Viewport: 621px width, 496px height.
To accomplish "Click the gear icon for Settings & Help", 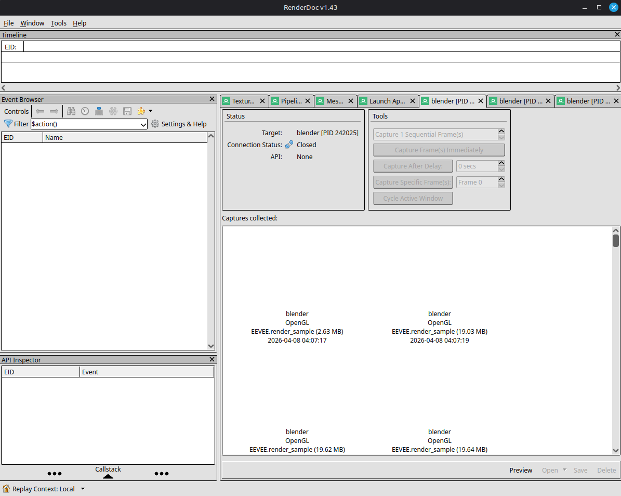I will pos(155,124).
